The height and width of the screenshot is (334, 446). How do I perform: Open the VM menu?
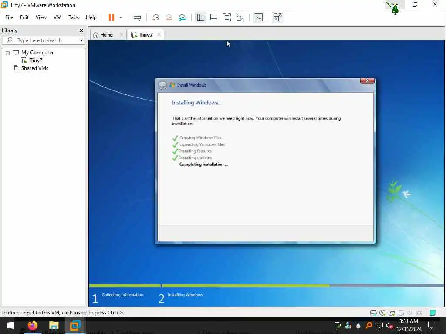(57, 17)
